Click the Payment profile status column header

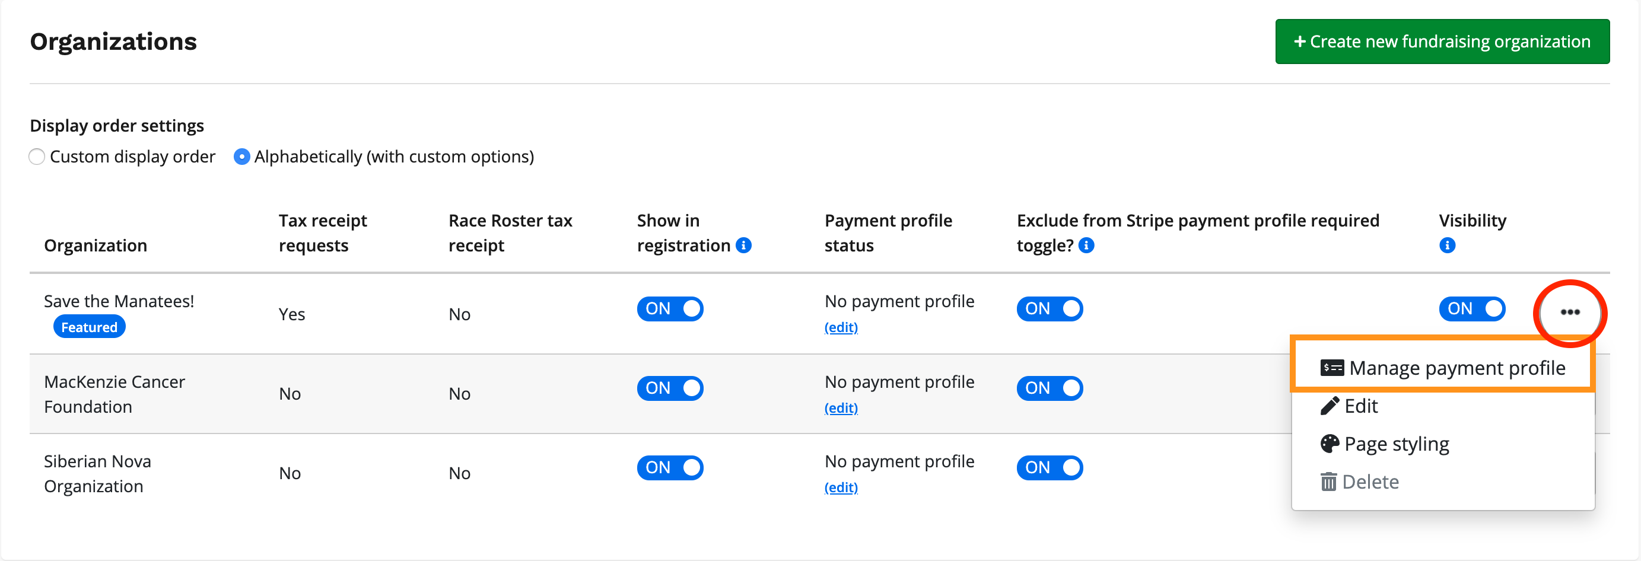click(888, 233)
